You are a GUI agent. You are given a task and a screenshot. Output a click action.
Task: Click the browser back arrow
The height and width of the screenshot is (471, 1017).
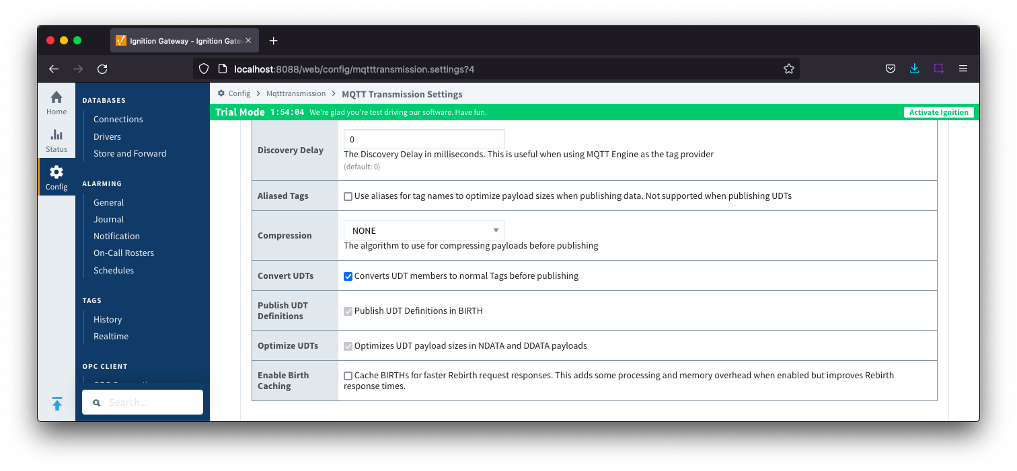coord(54,69)
